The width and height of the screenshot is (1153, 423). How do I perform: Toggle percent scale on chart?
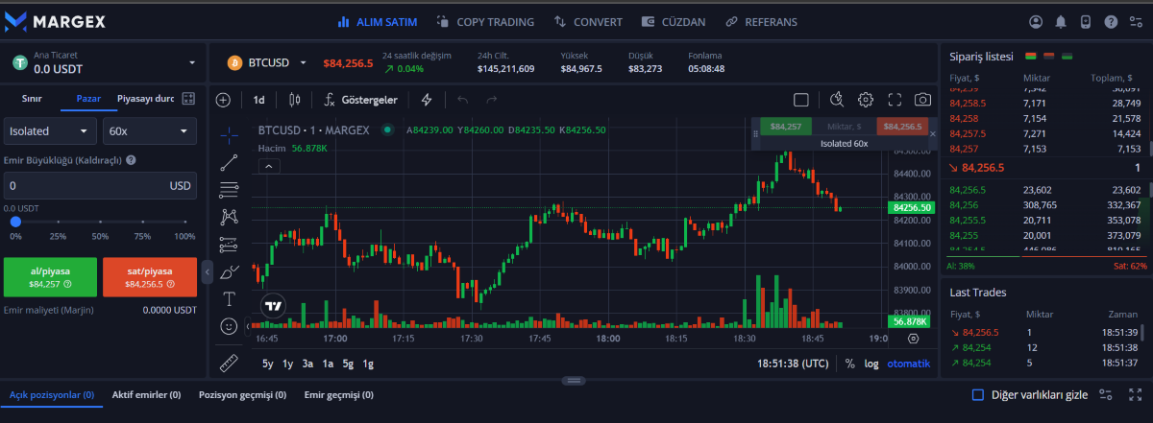[x=849, y=364]
